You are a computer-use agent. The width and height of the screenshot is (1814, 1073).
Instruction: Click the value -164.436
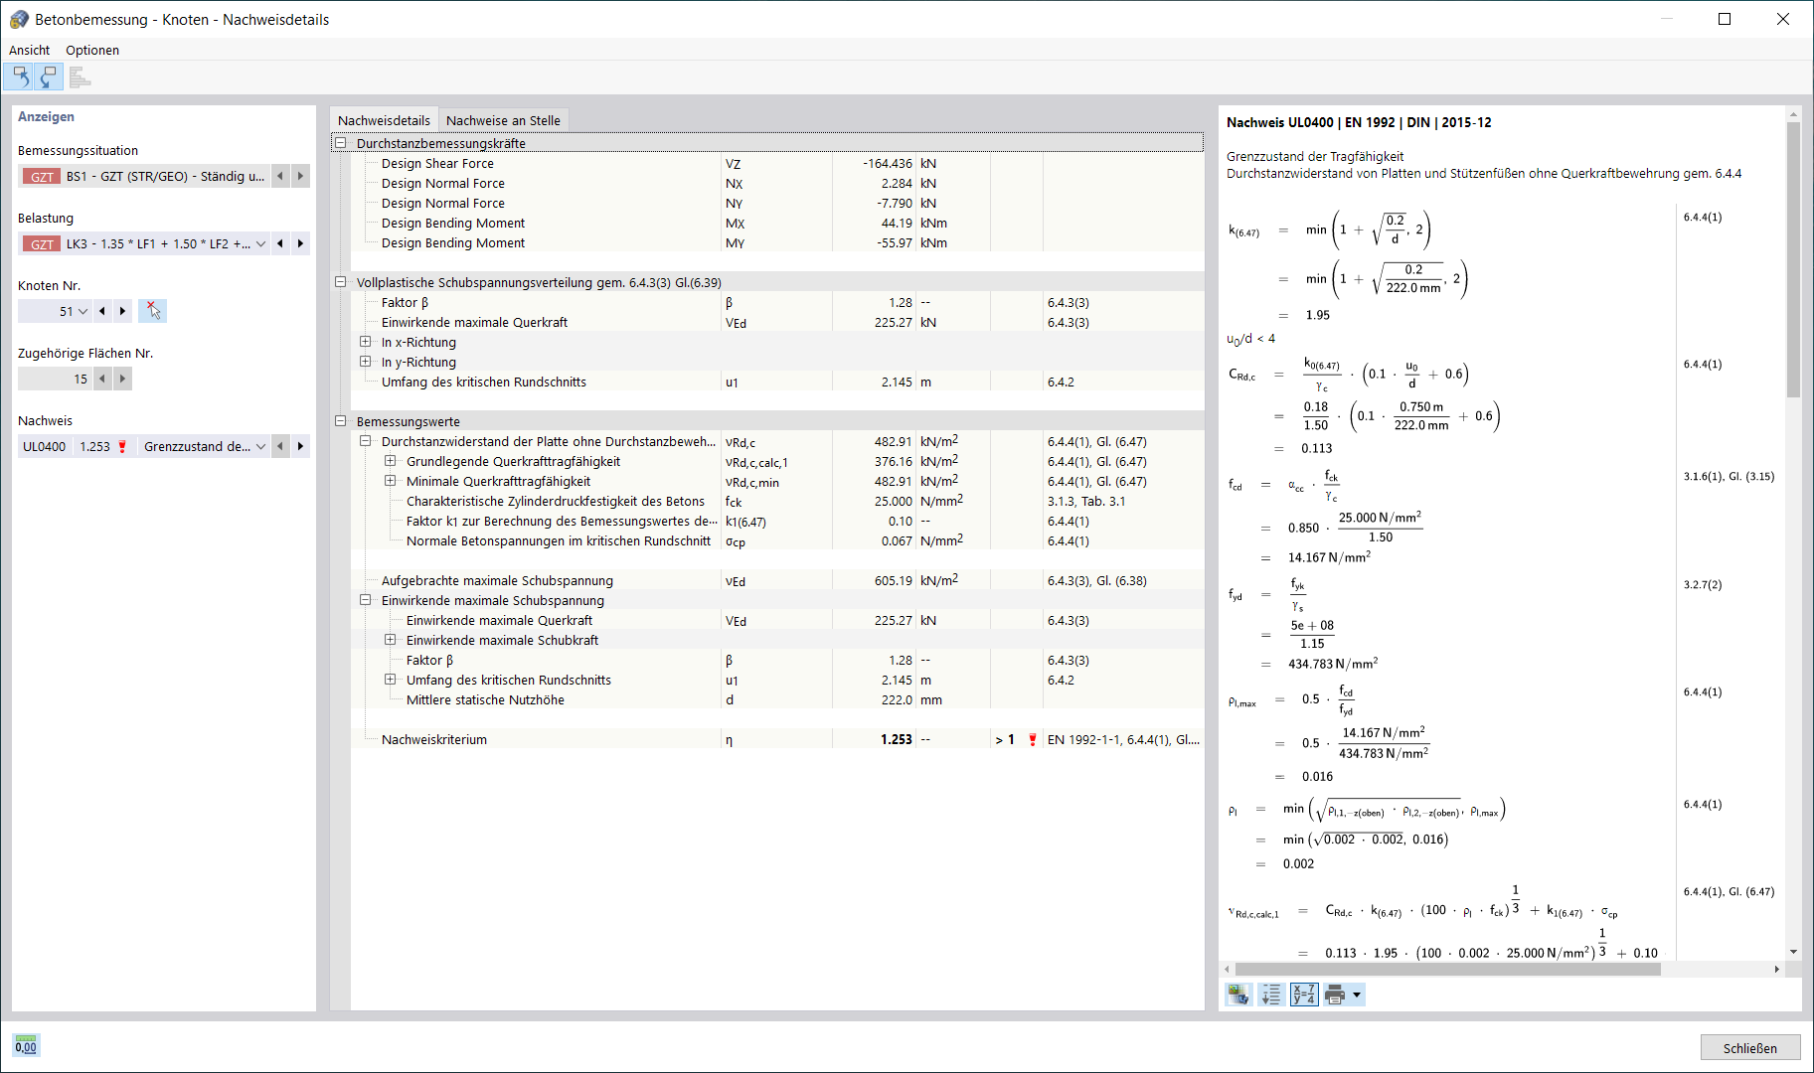point(888,163)
